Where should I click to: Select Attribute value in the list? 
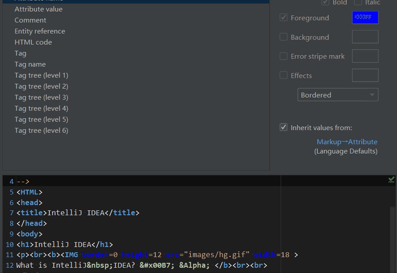point(38,9)
